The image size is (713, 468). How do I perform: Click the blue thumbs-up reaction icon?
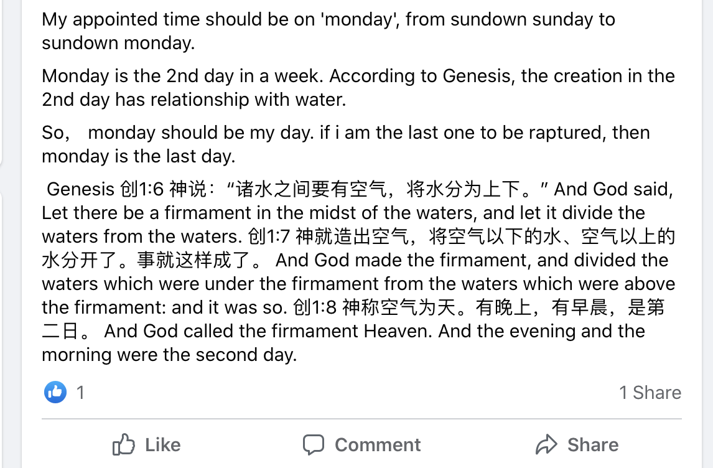pyautogui.click(x=55, y=392)
